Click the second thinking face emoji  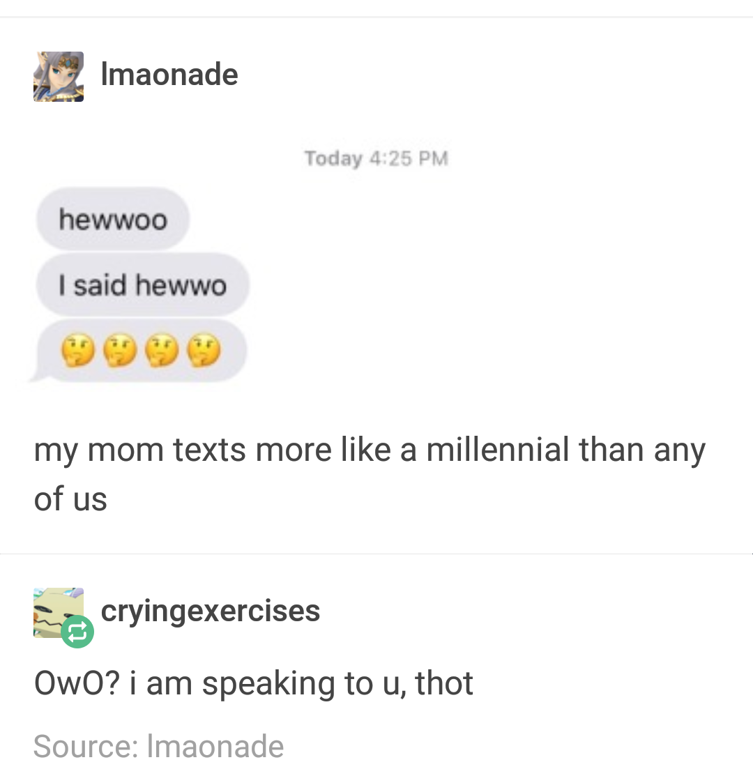(120, 351)
